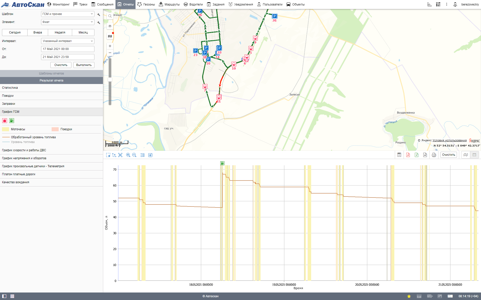This screenshot has width=481, height=300.
Task: Toggle the green refueling filter icon
Action: [12, 121]
